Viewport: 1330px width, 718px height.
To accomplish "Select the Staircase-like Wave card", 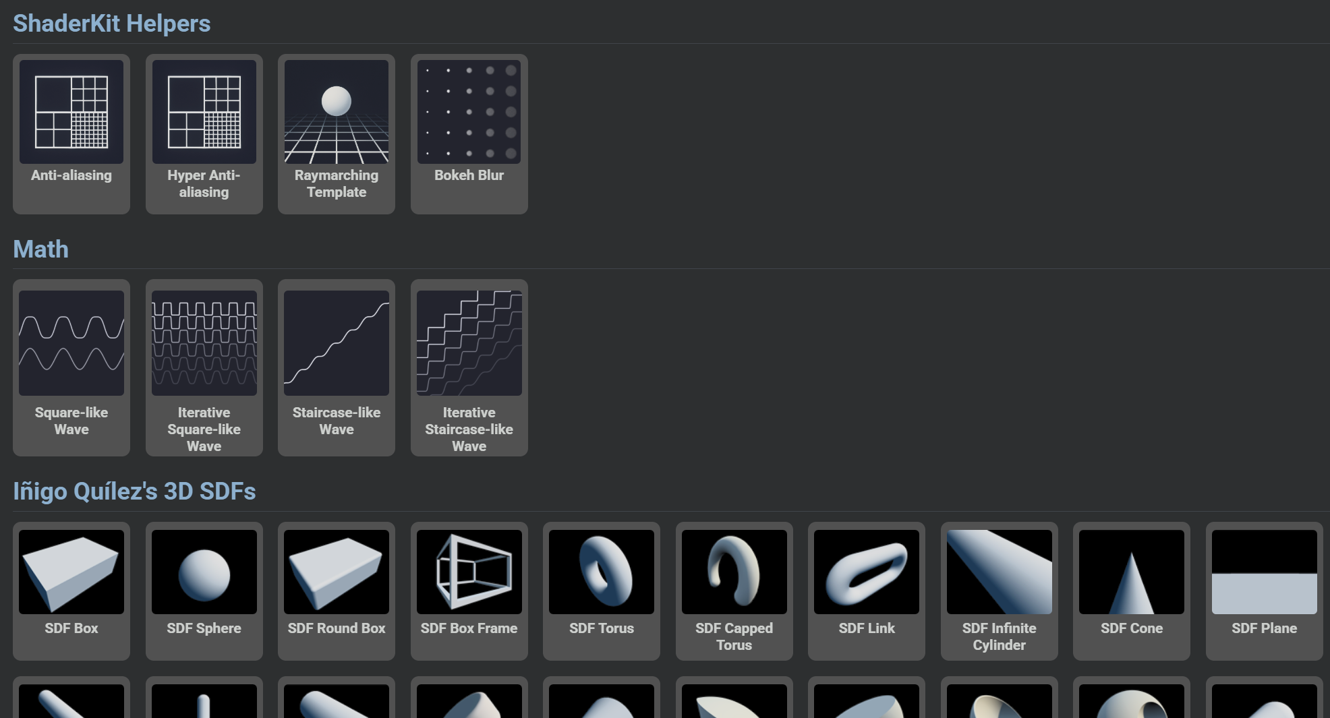I will [336, 368].
